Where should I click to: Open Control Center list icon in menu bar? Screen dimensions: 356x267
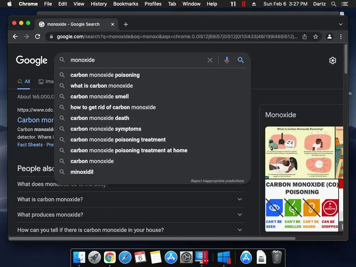[x=345, y=4]
